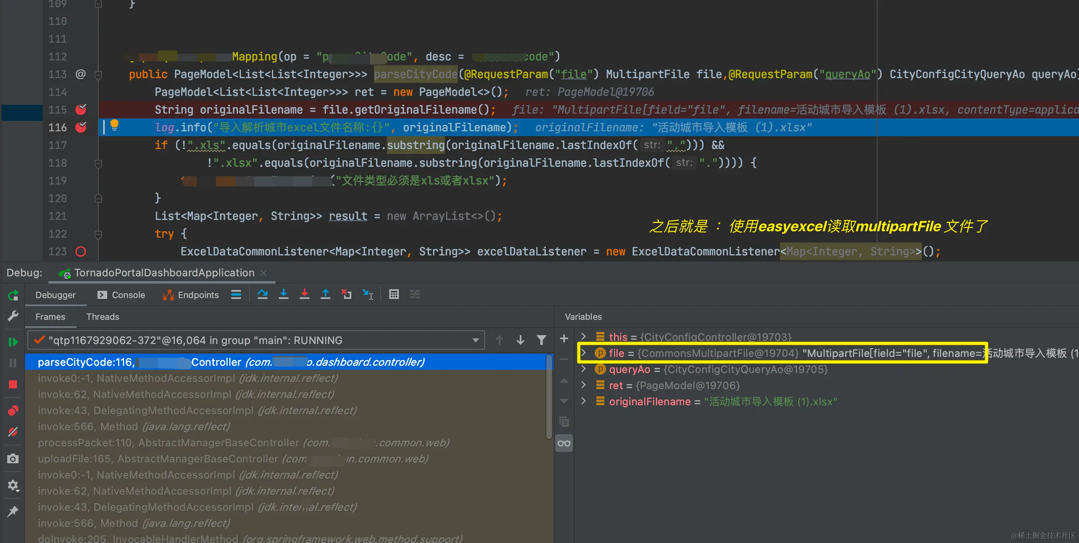Screen dimensions: 1079x543
Task: Open the thread selector dropdown
Action: [x=475, y=340]
